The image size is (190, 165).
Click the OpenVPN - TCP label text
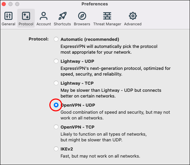tap(77, 127)
